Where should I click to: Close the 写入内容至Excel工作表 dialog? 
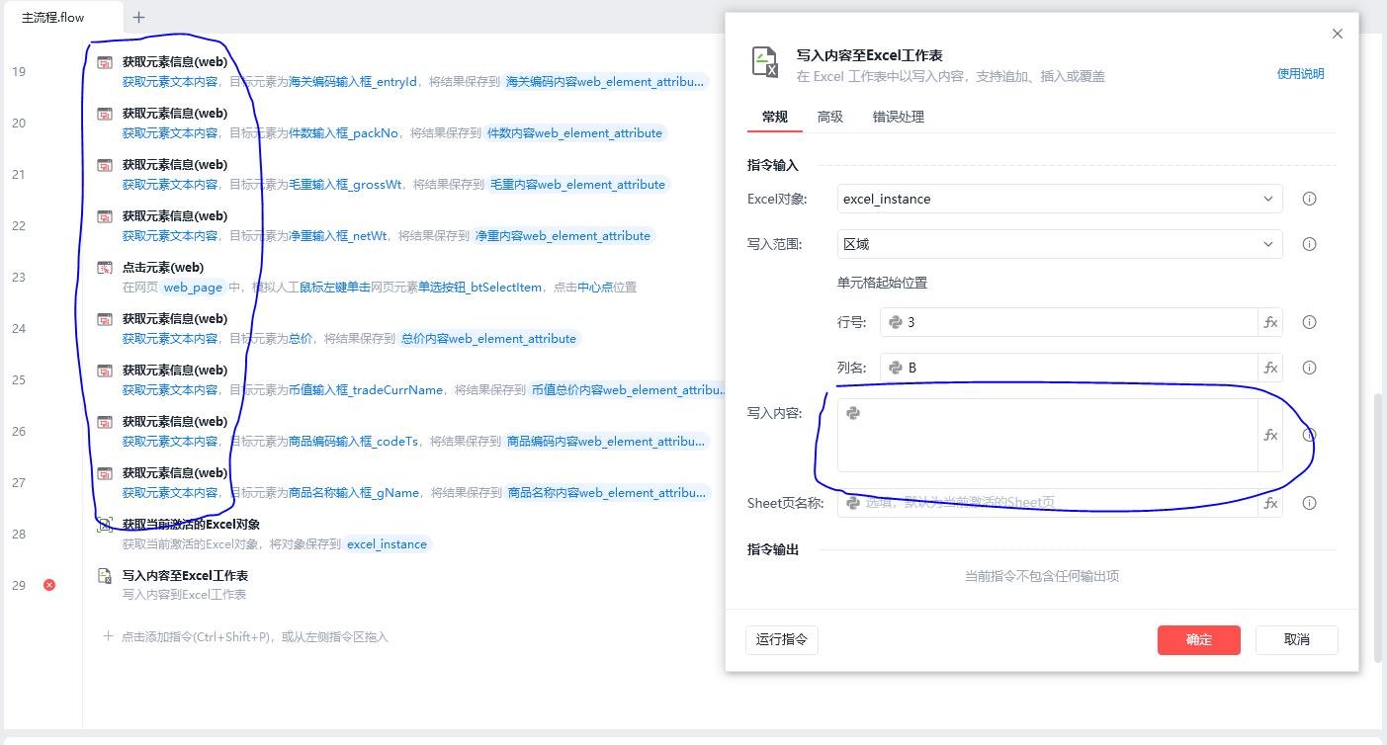coord(1337,34)
